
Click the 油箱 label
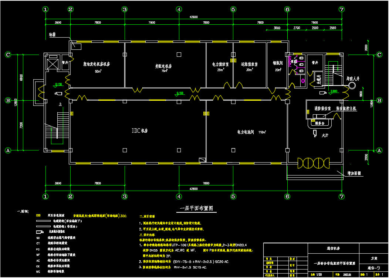pyautogui.click(x=52, y=35)
